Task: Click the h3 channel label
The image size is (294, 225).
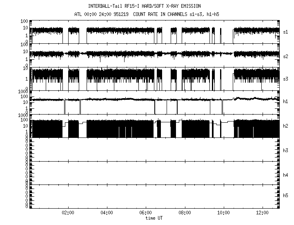Action: [x=286, y=151]
